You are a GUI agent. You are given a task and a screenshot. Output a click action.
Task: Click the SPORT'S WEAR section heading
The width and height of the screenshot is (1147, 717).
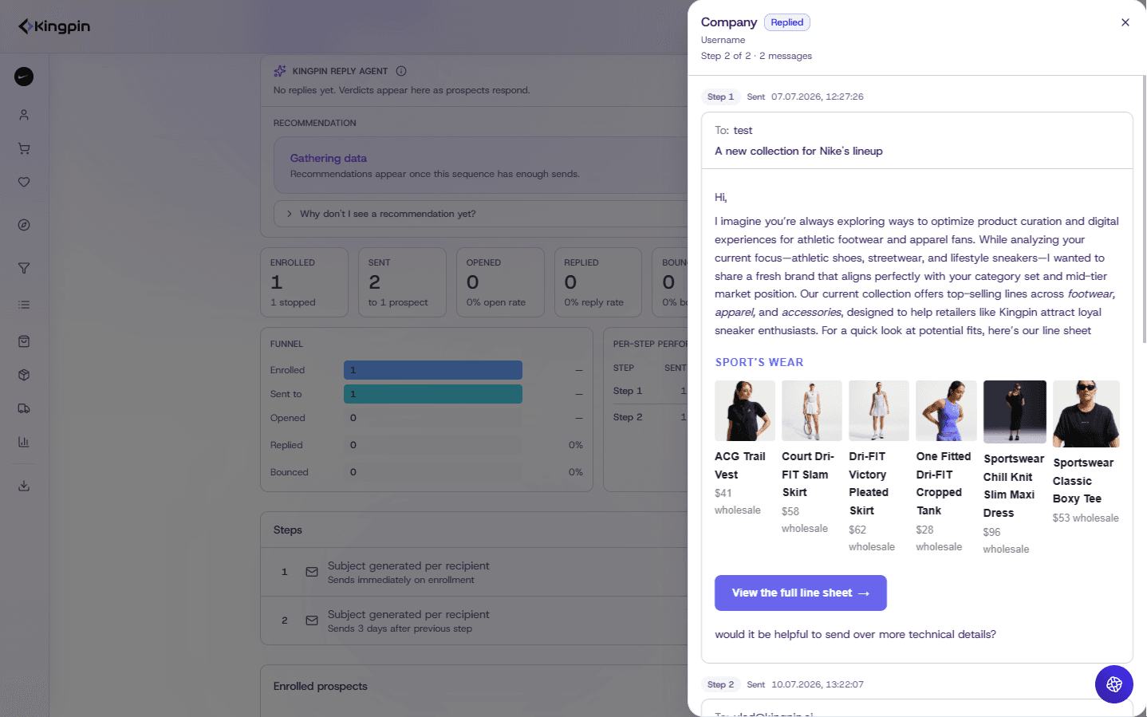pos(759,362)
